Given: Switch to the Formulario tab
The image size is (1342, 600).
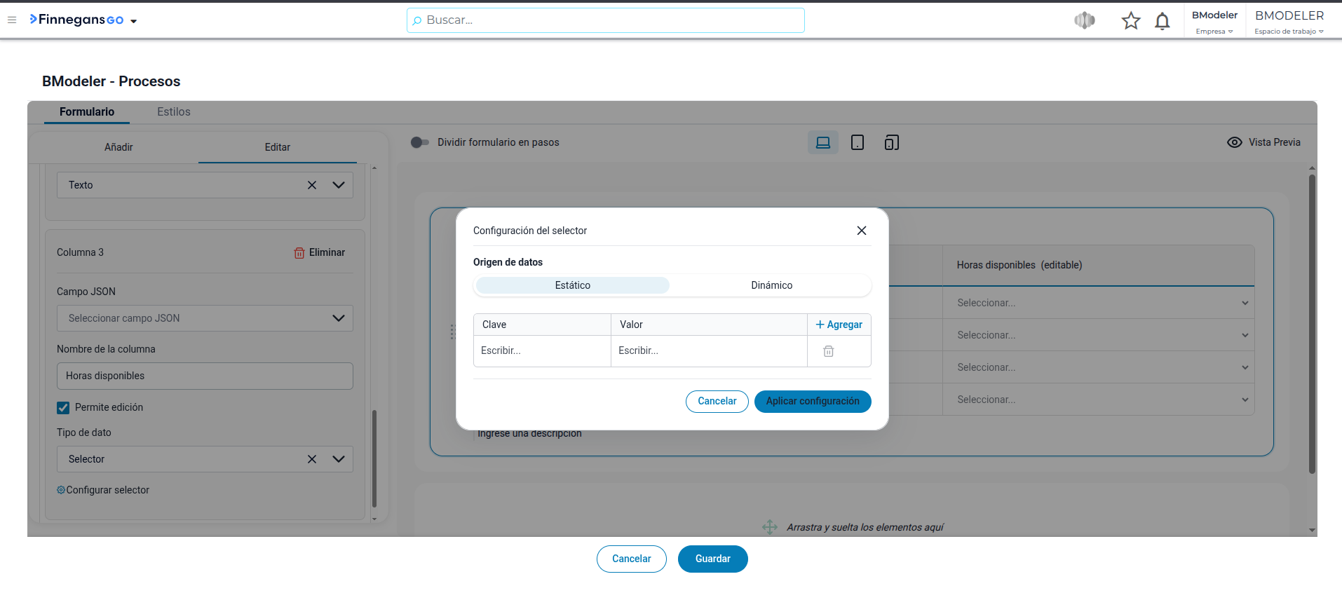Looking at the screenshot, I should 87,112.
